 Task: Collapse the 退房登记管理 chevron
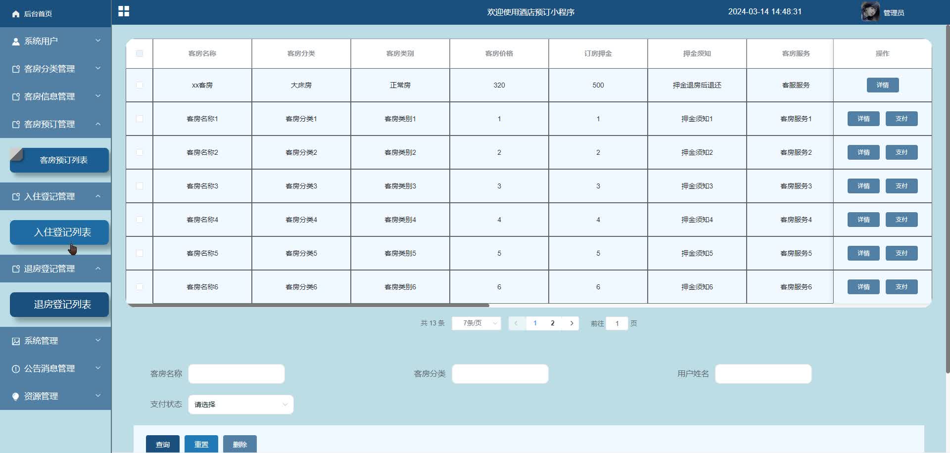[98, 268]
